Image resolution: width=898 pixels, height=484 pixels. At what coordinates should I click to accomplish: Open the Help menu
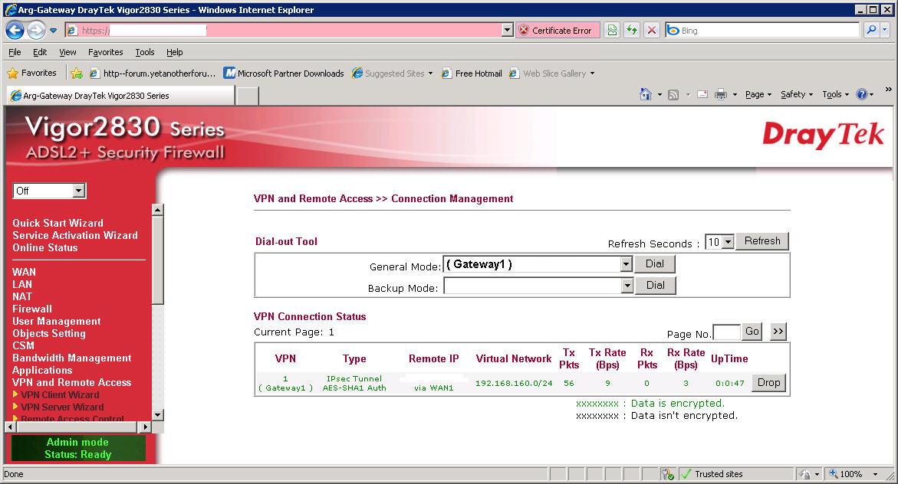click(x=175, y=52)
